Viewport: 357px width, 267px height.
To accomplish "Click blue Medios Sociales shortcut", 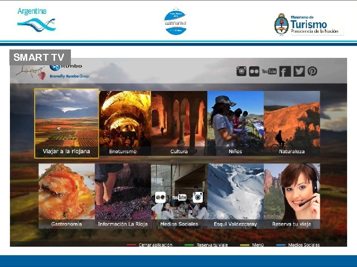I will tap(298, 245).
